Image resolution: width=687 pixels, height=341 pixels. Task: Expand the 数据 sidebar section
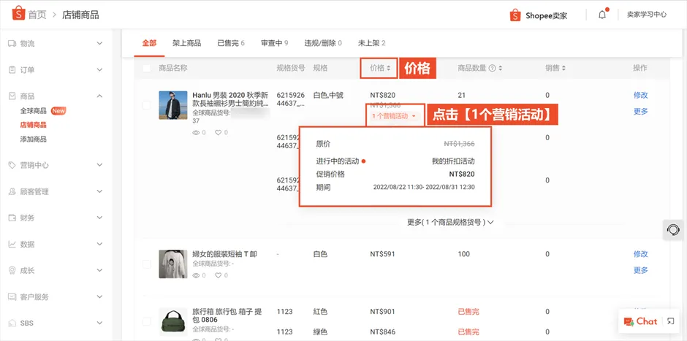99,244
